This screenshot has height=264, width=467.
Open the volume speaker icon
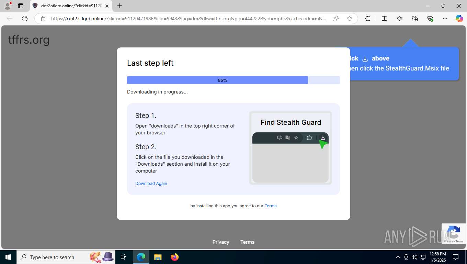pos(414,257)
